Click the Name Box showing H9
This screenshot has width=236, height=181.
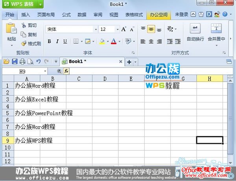pyautogui.click(x=22, y=71)
